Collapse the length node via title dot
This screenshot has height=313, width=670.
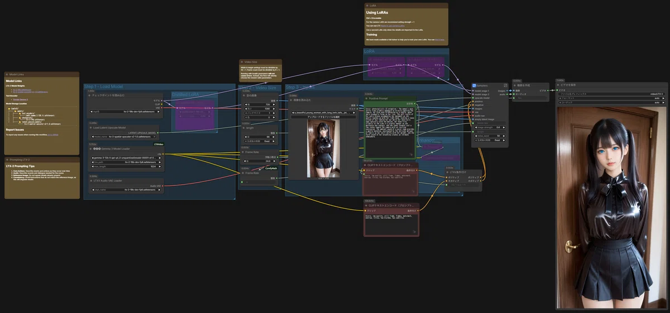point(243,127)
